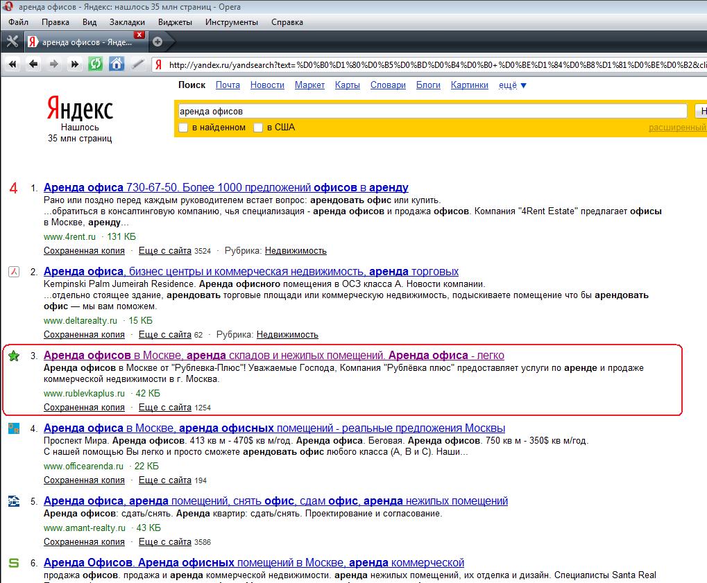The width and height of the screenshot is (707, 583).
Task: Click the Яндекс logo
Action: pos(80,108)
